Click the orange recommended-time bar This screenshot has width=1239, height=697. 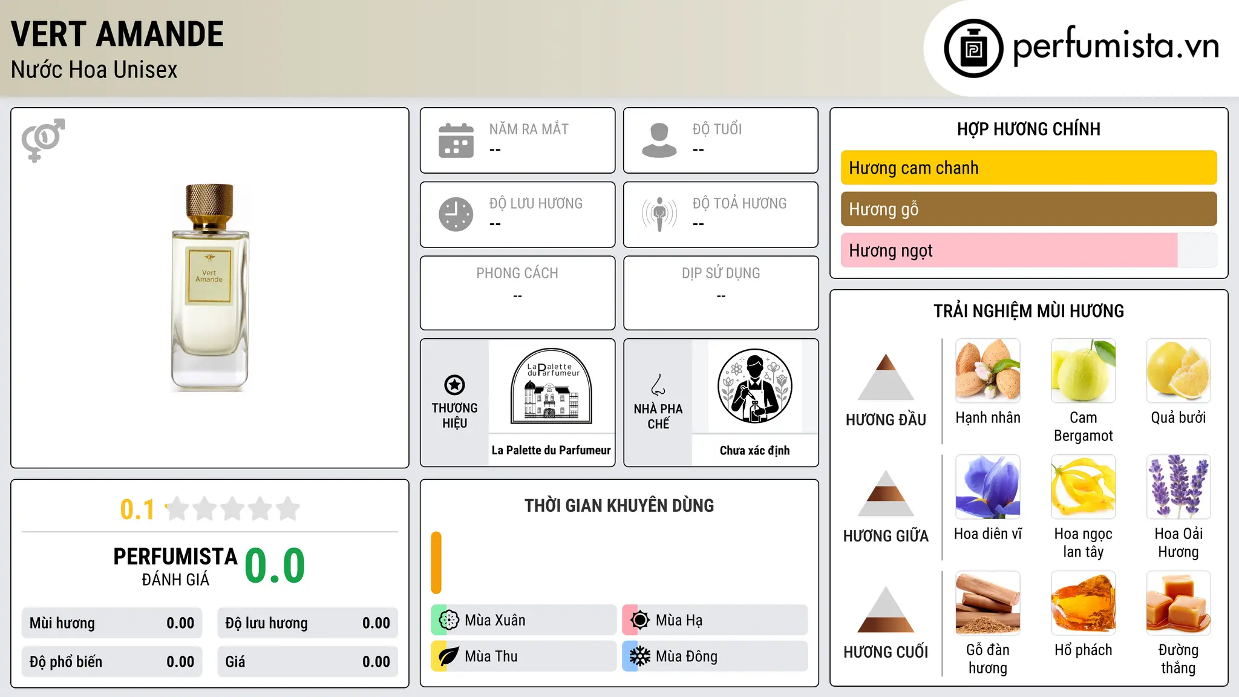[436, 563]
